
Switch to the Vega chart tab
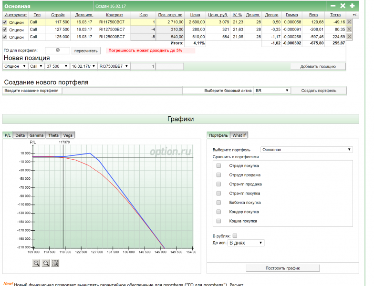coord(68,135)
